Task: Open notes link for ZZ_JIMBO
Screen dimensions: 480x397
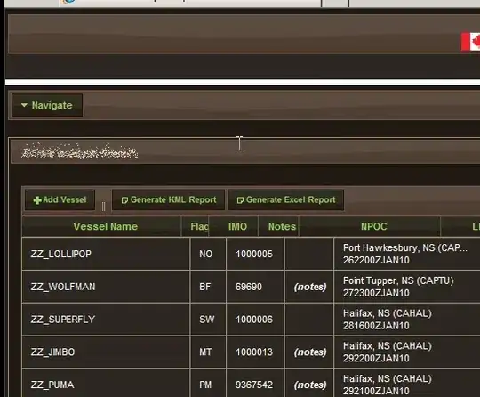Action: (x=310, y=352)
